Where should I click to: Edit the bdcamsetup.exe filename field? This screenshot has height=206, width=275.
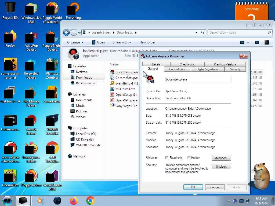[x=198, y=79]
